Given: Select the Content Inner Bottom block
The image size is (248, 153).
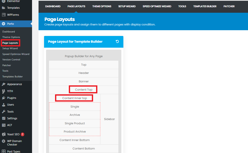Looking at the screenshot, I should 75,140.
